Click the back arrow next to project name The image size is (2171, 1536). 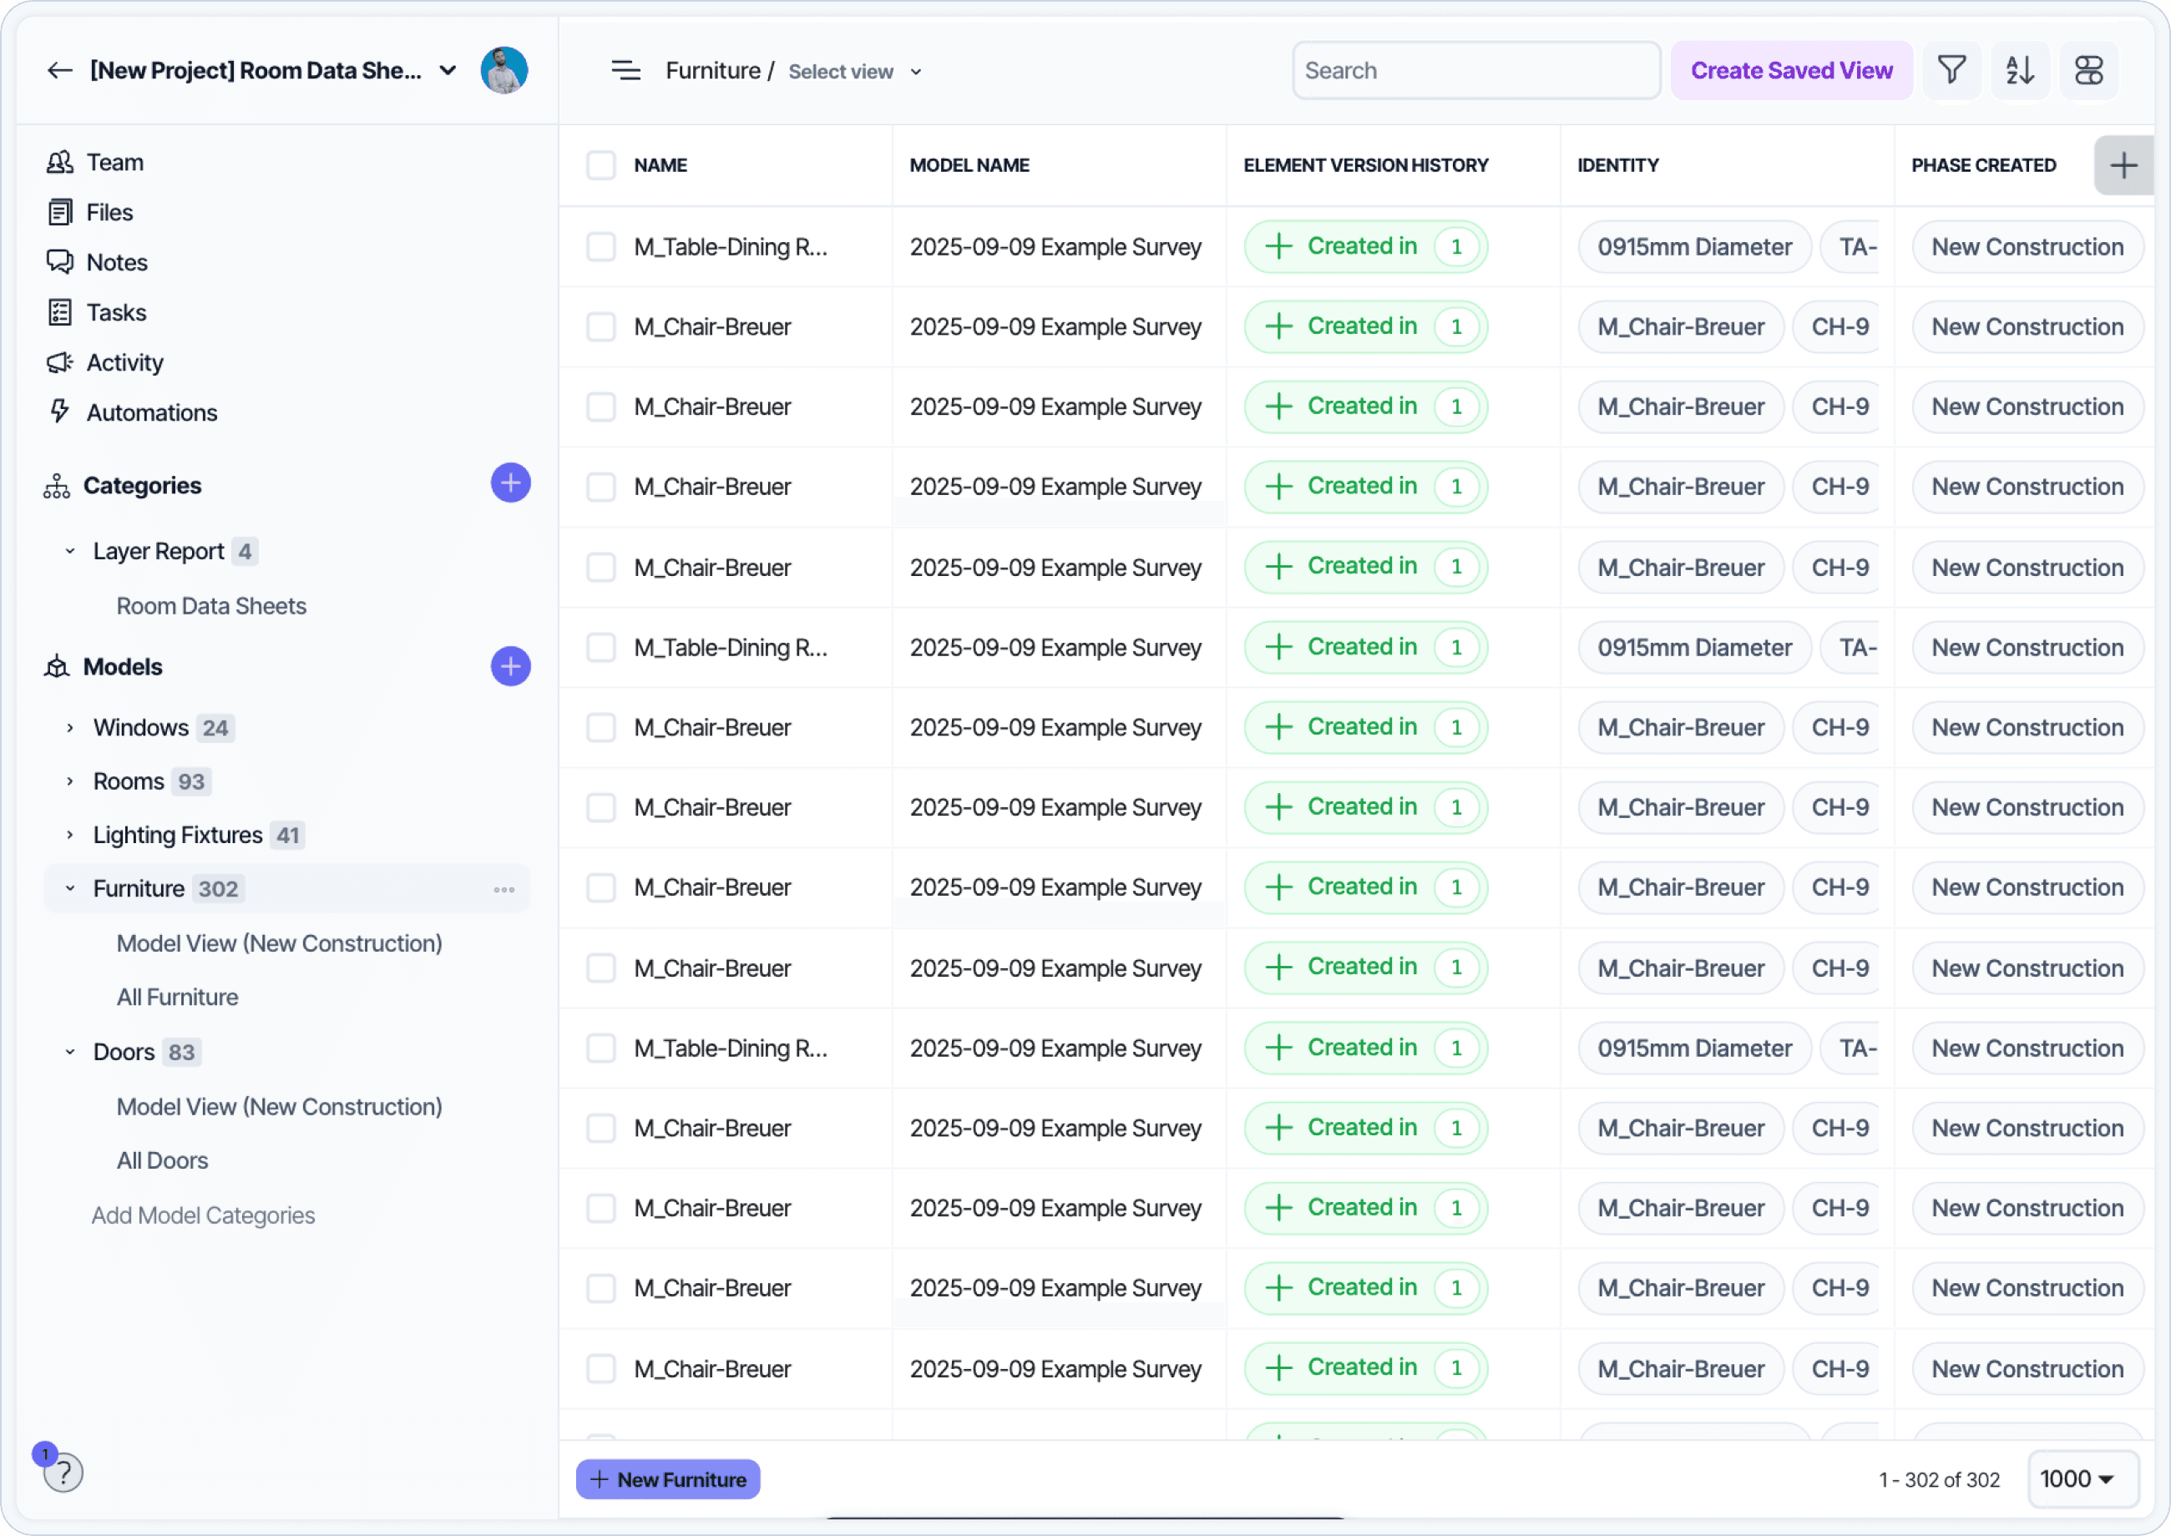[x=59, y=71]
